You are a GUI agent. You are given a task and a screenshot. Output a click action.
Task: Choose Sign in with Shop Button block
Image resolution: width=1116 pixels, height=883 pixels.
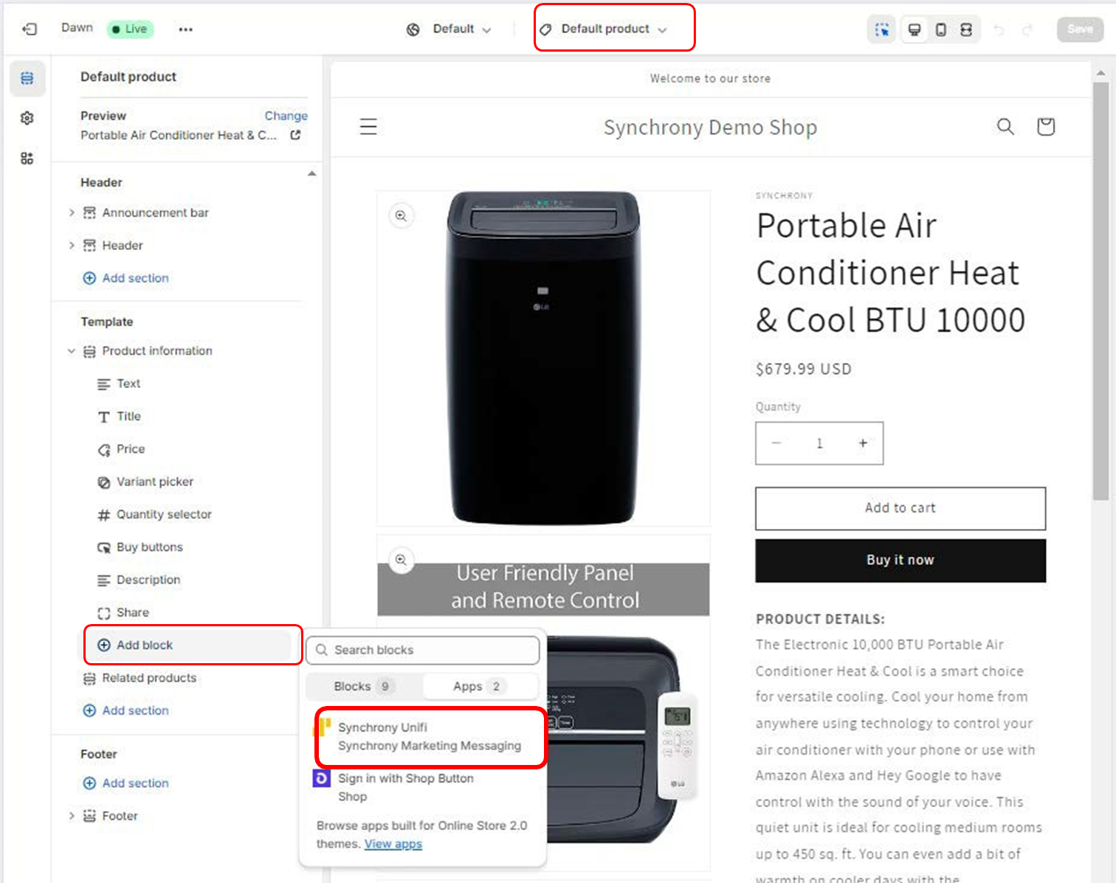point(422,787)
